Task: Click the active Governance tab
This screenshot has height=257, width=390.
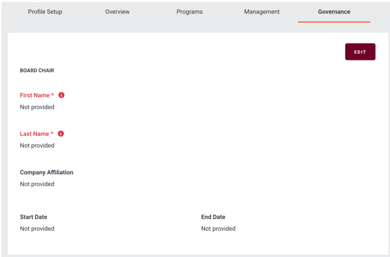Action: pos(334,12)
